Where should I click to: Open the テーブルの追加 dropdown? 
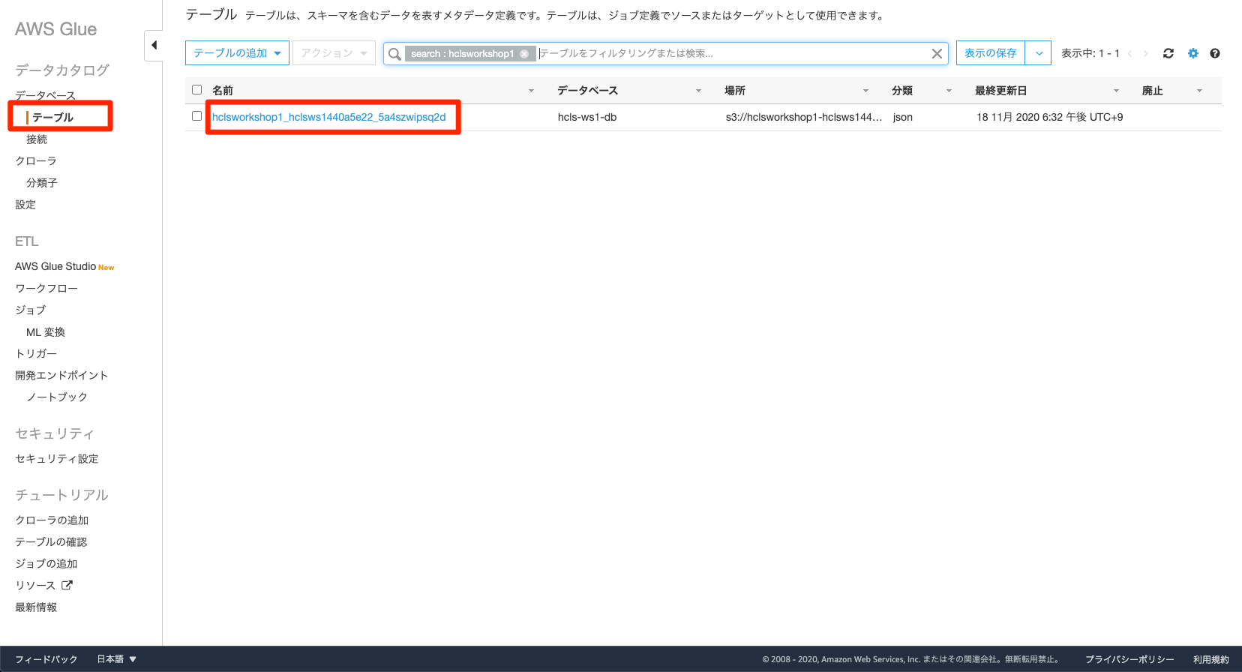tap(237, 52)
